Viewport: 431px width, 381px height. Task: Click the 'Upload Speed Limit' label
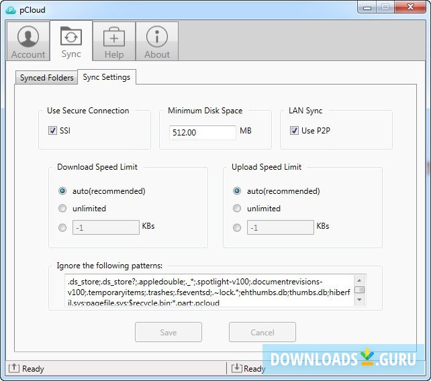coord(267,167)
